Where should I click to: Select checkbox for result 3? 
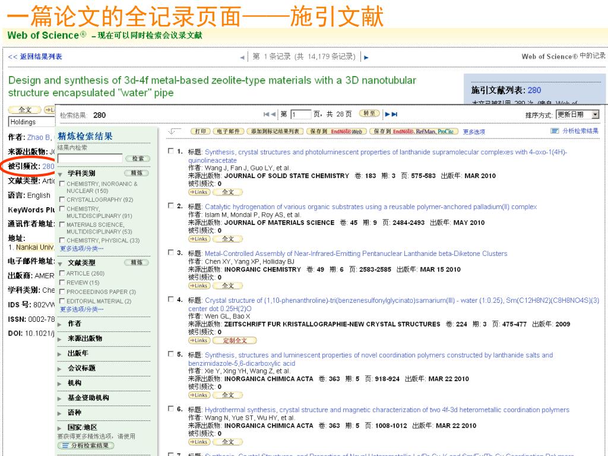click(170, 252)
